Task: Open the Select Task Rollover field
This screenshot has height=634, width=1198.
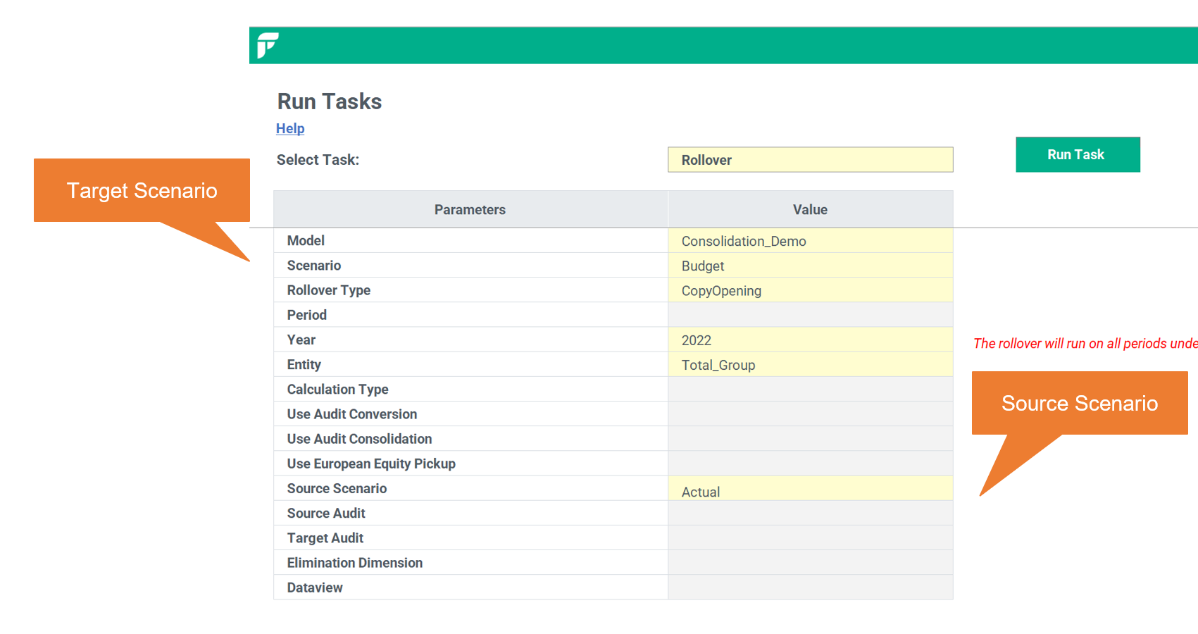Action: click(810, 160)
